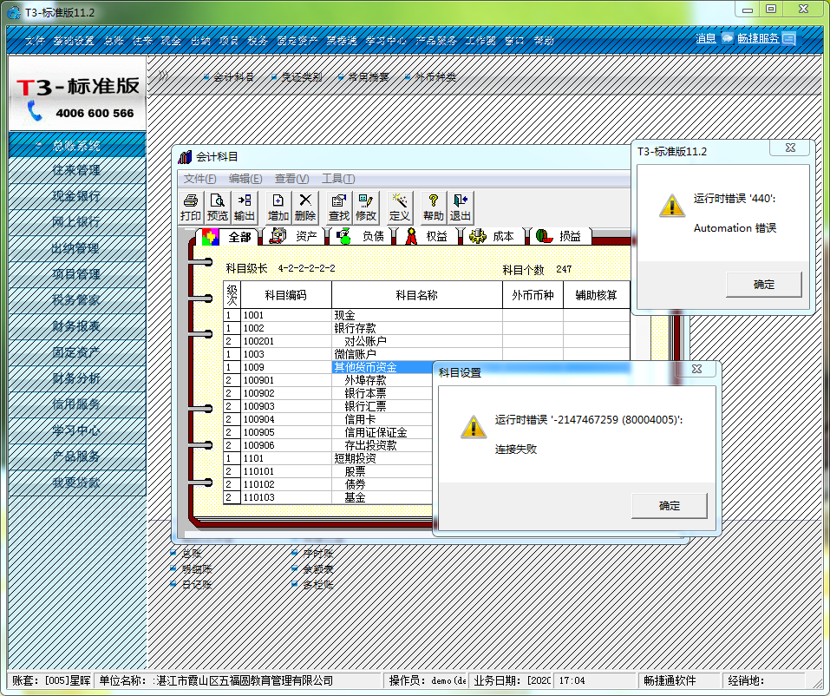Screen dimensions: 830x696
Task: Select the 微信账户 account row
Action: point(427,354)
